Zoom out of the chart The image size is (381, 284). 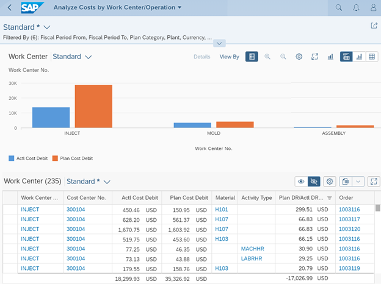point(283,57)
